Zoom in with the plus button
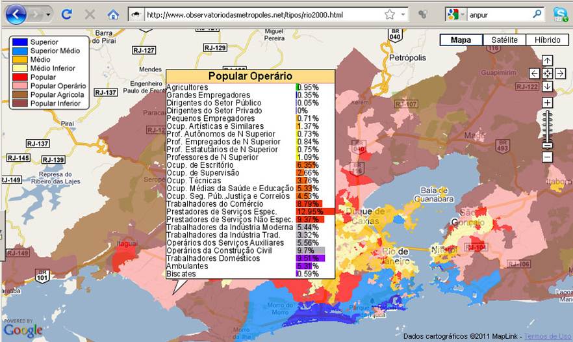The image size is (573, 342). [x=547, y=103]
